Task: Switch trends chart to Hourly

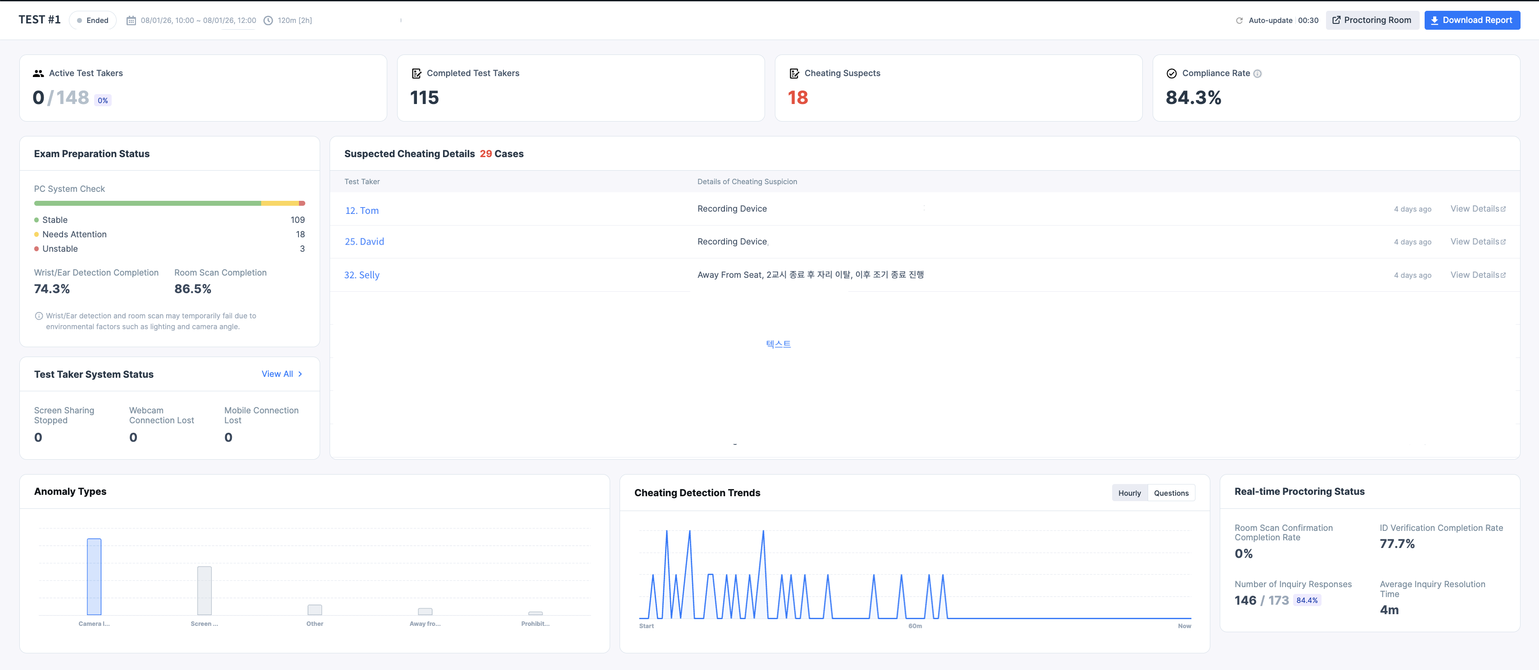Action: tap(1129, 493)
